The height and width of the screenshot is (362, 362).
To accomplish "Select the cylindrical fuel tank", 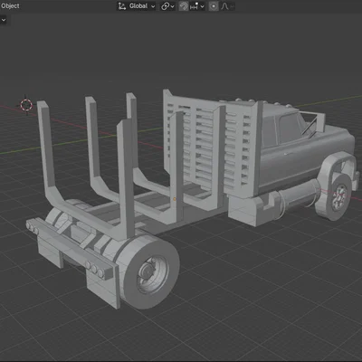I will click(x=299, y=196).
